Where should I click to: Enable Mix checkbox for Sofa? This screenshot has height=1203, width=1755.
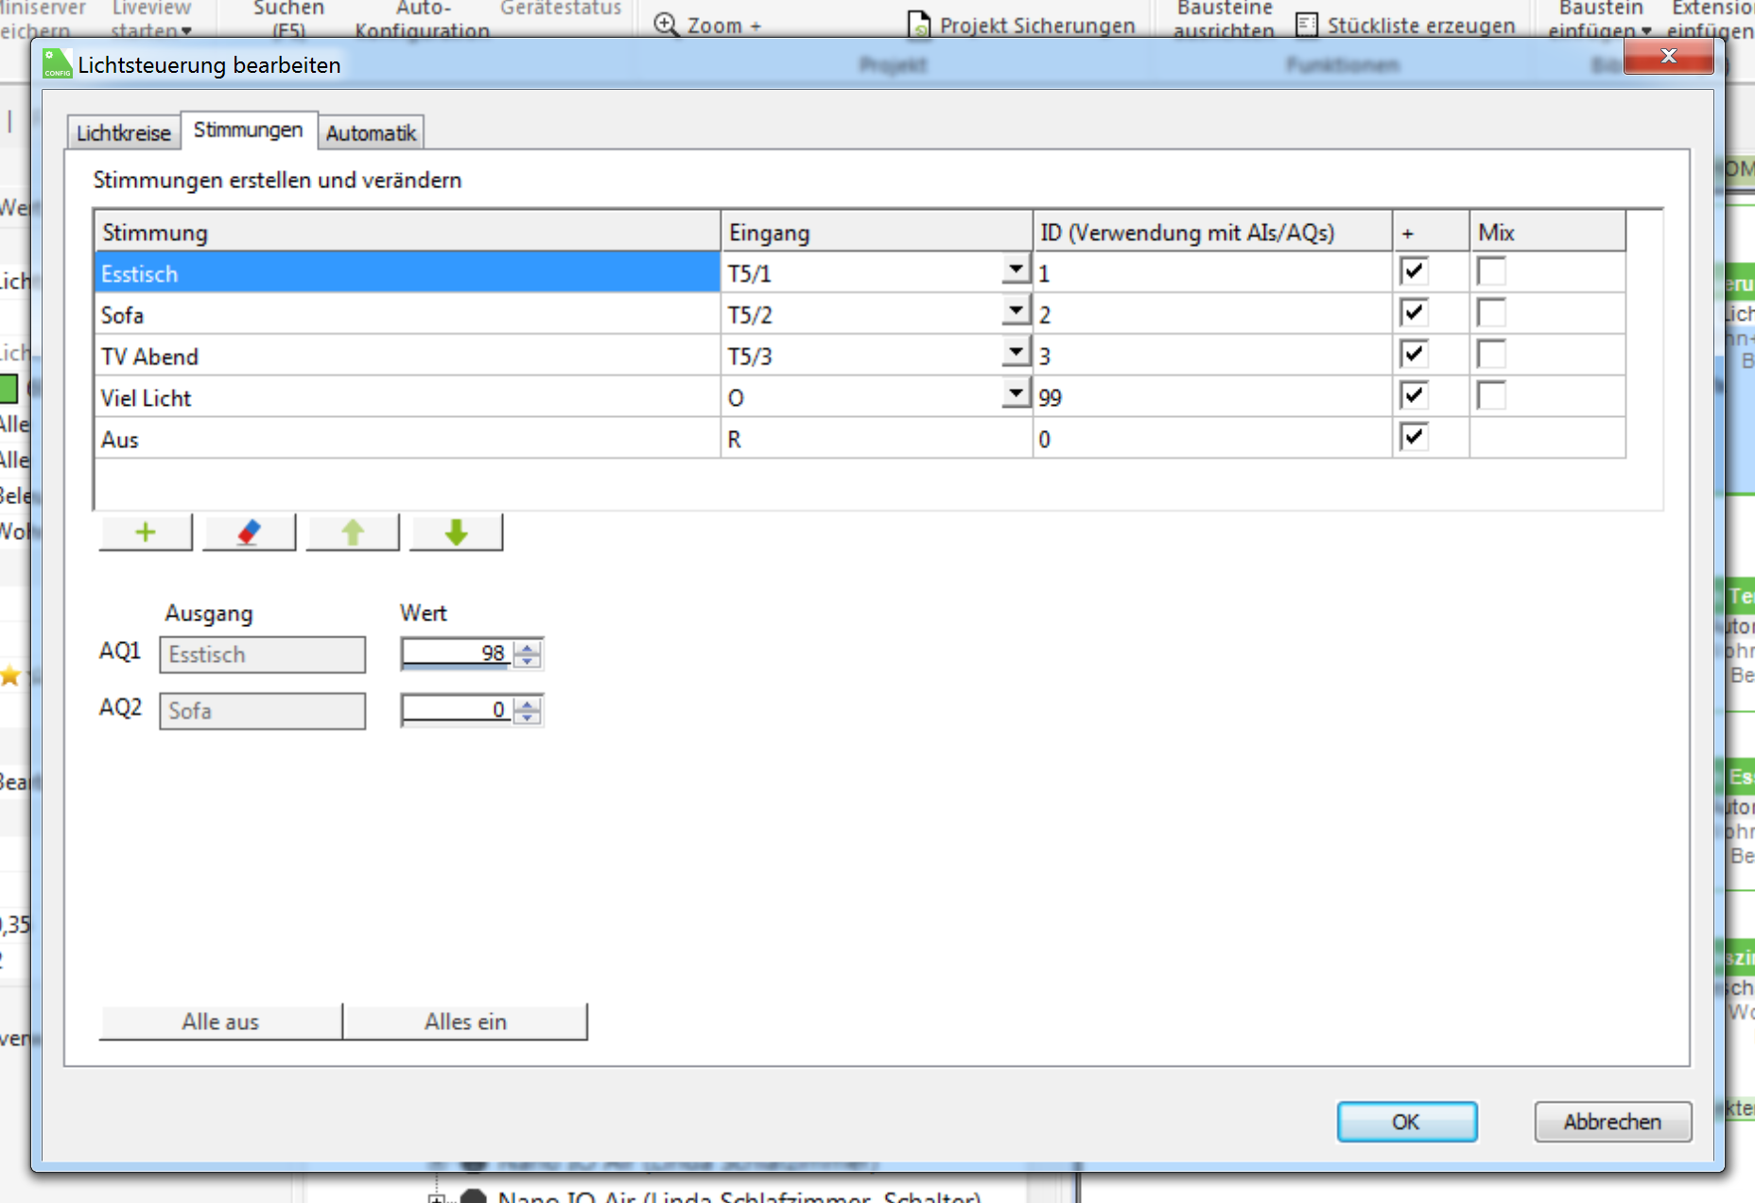(x=1491, y=313)
